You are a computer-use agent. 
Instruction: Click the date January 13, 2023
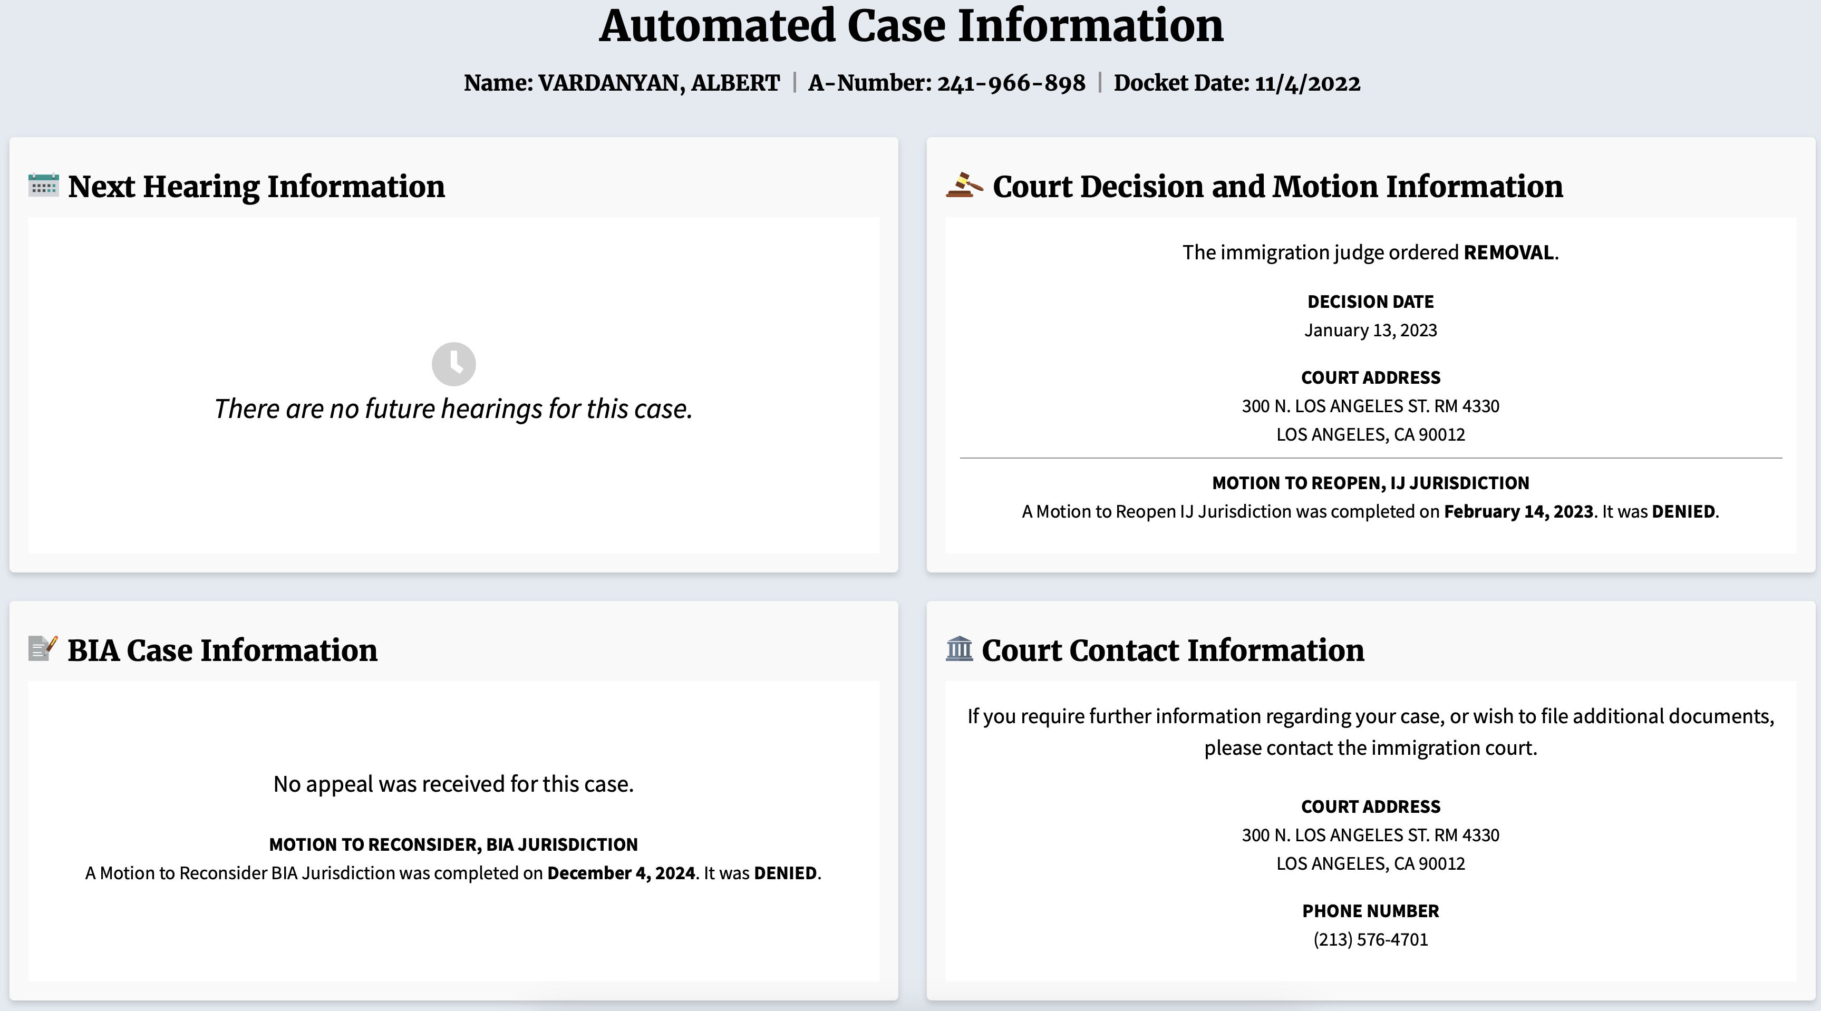pyautogui.click(x=1370, y=330)
